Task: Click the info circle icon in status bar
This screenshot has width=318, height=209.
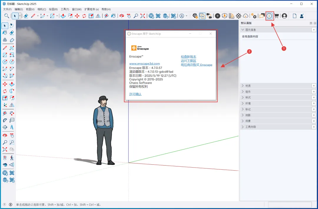Action: (x=11, y=205)
